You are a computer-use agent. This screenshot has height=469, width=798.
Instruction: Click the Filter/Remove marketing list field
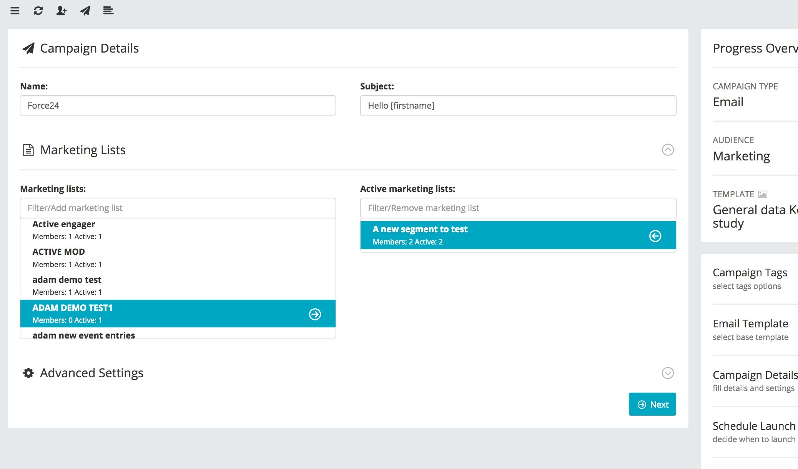(x=518, y=208)
